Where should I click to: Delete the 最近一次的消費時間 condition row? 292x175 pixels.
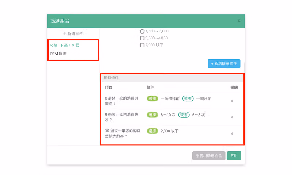[232, 101]
